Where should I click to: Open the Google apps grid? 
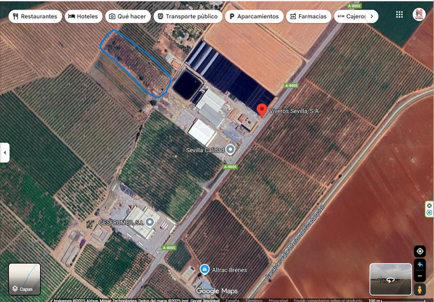[399, 14]
